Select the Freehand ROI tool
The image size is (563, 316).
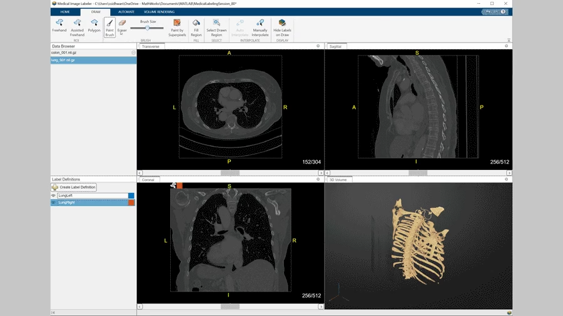click(59, 26)
